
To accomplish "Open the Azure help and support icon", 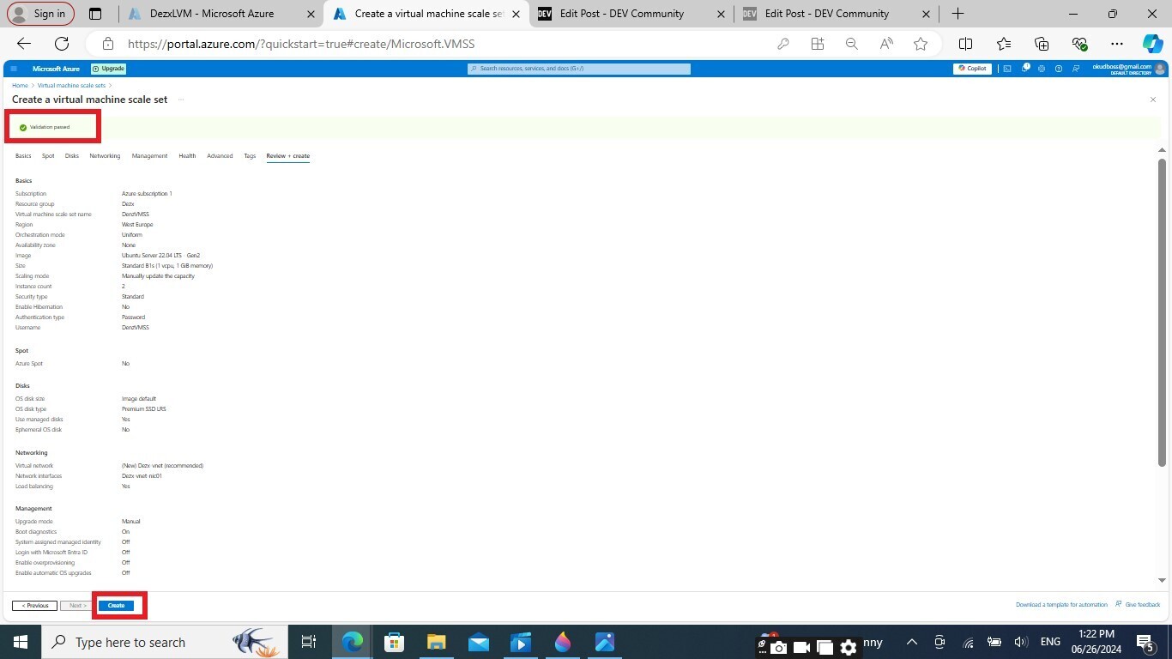I will [x=1059, y=69].
